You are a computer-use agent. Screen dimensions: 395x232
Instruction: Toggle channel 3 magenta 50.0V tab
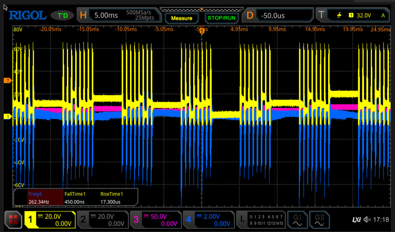(x=156, y=220)
